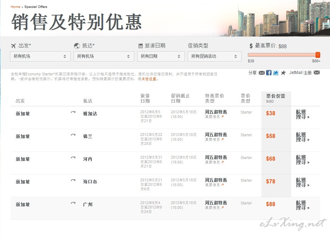
Task: Expand the 旅游日期 dropdown
Action: (x=161, y=56)
